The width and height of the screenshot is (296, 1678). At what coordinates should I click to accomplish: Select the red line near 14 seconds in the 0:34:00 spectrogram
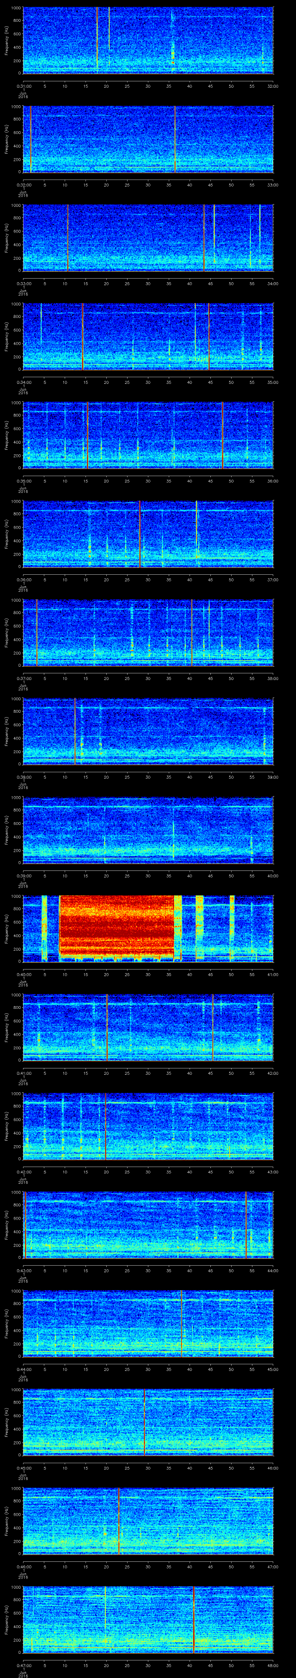click(83, 335)
